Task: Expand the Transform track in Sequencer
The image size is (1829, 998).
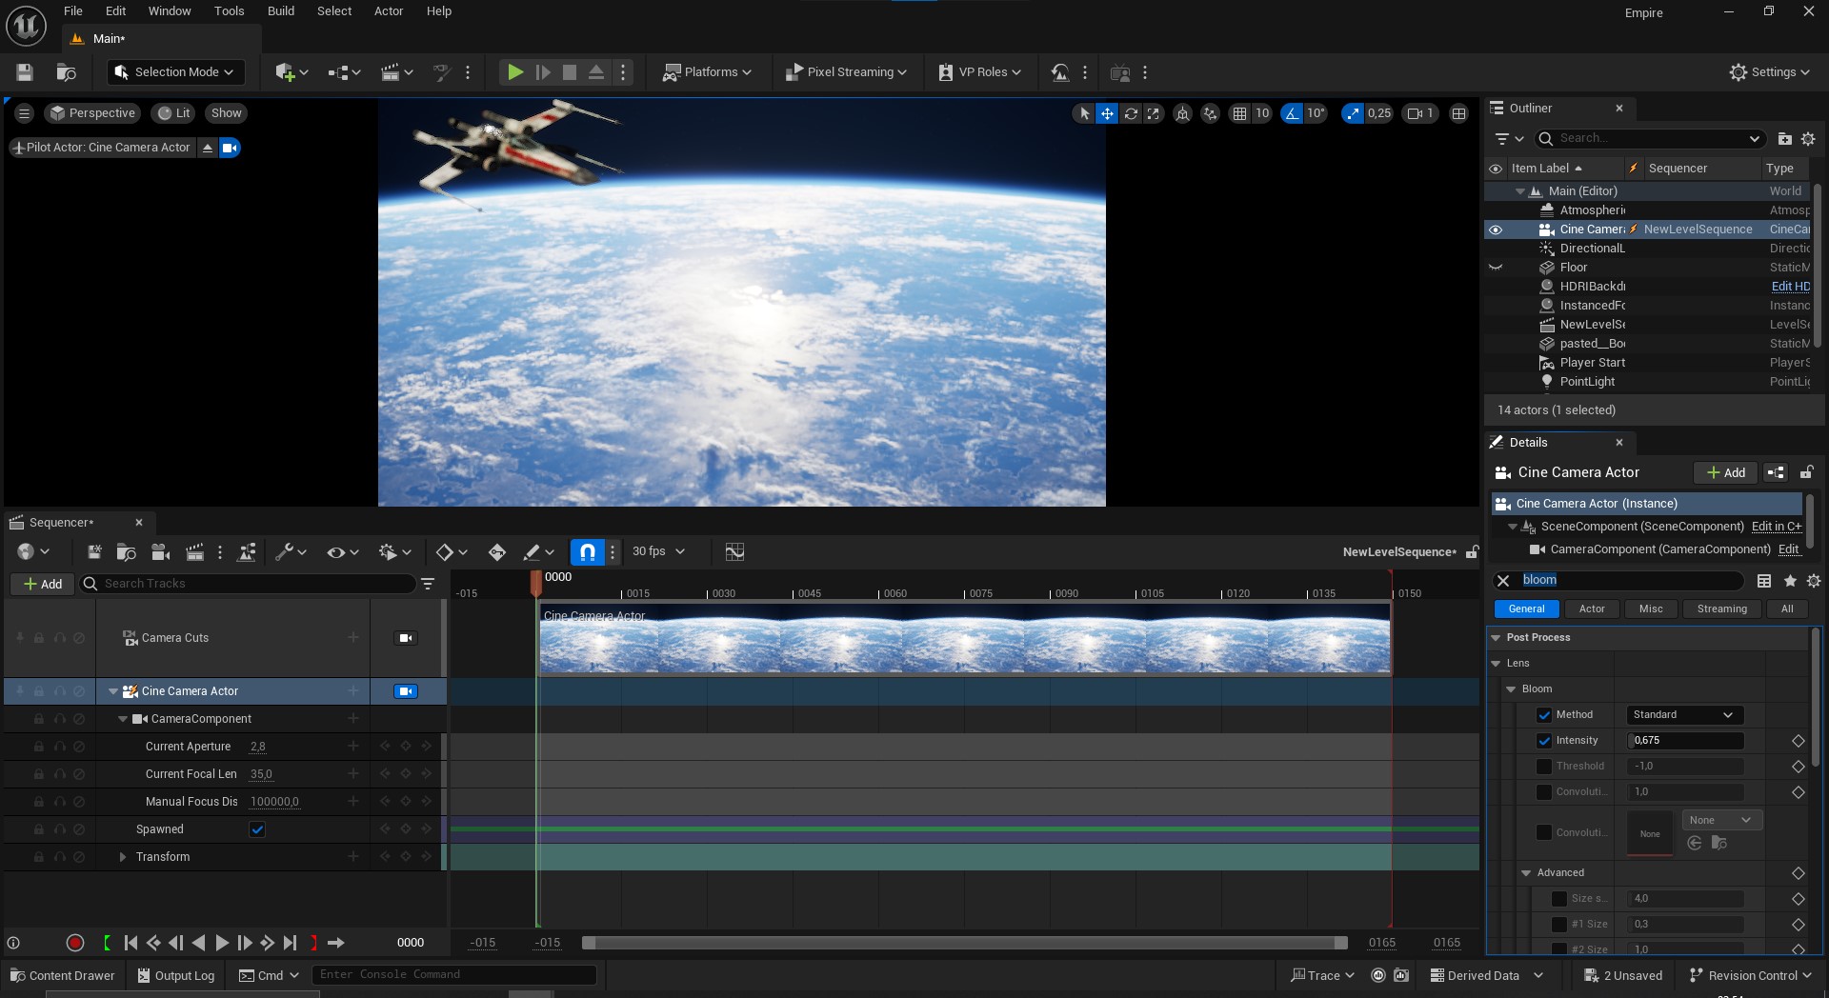Action: 122,858
